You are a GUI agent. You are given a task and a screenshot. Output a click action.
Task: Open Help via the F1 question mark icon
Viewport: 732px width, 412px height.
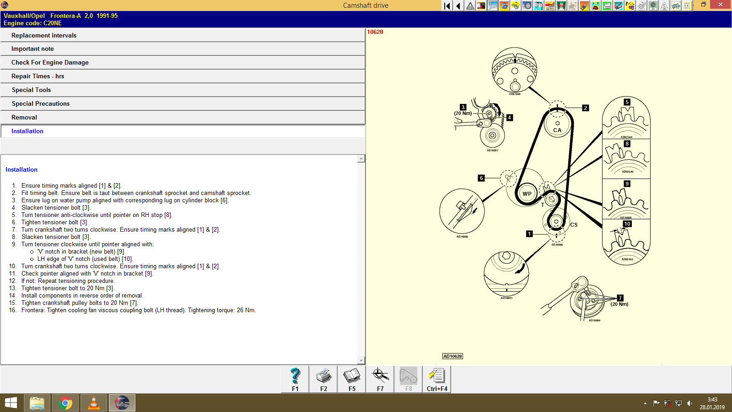295,378
